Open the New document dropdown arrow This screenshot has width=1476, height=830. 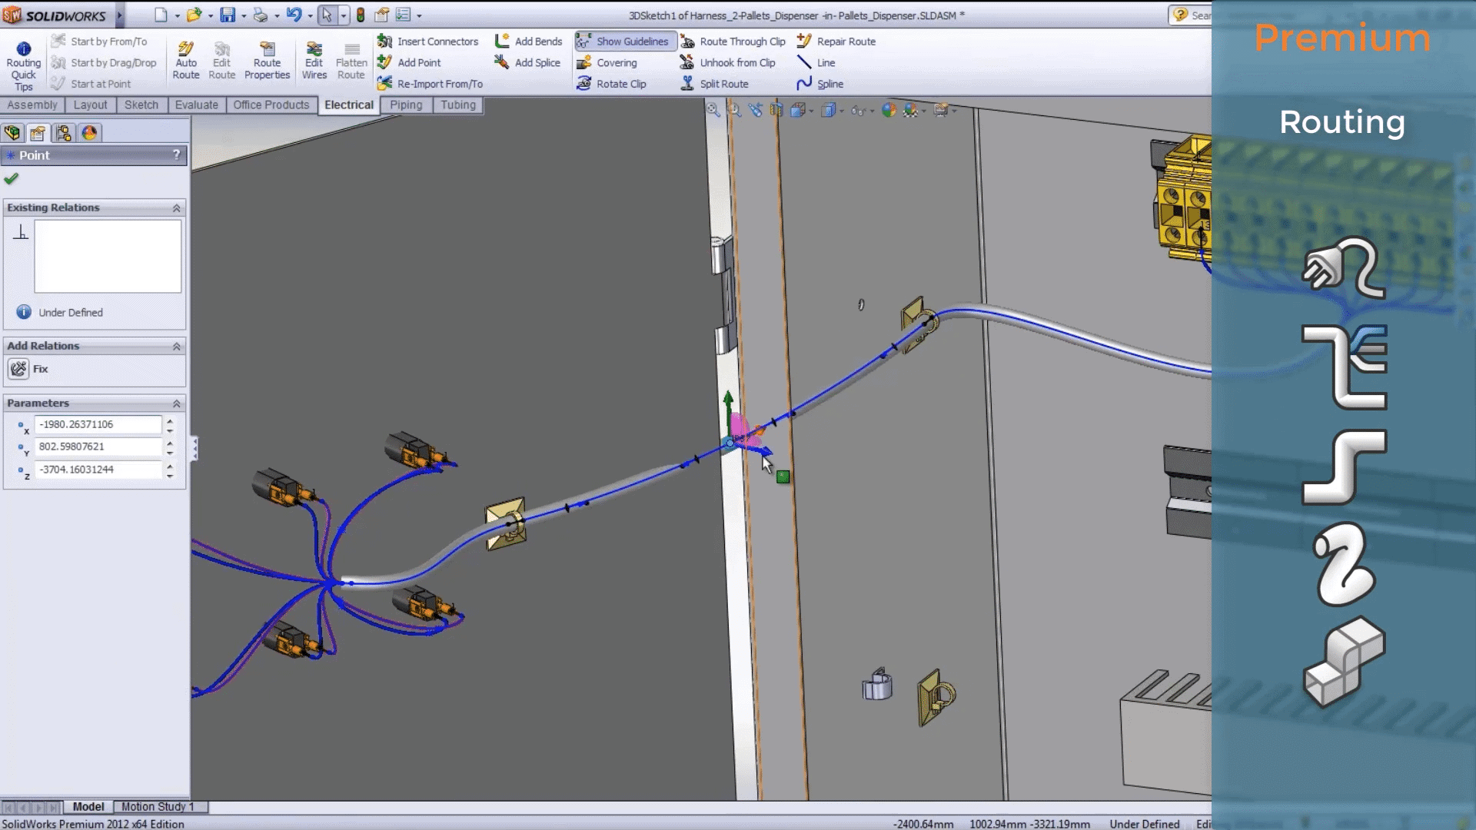click(177, 16)
